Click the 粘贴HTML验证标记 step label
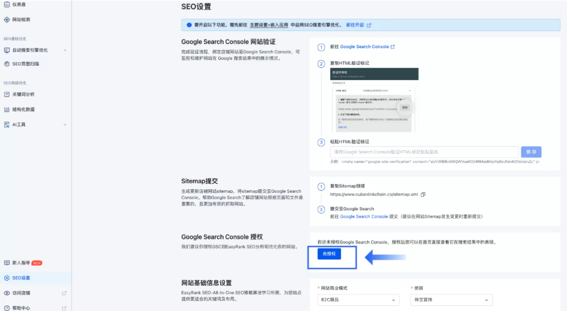The image size is (567, 311). (x=349, y=141)
